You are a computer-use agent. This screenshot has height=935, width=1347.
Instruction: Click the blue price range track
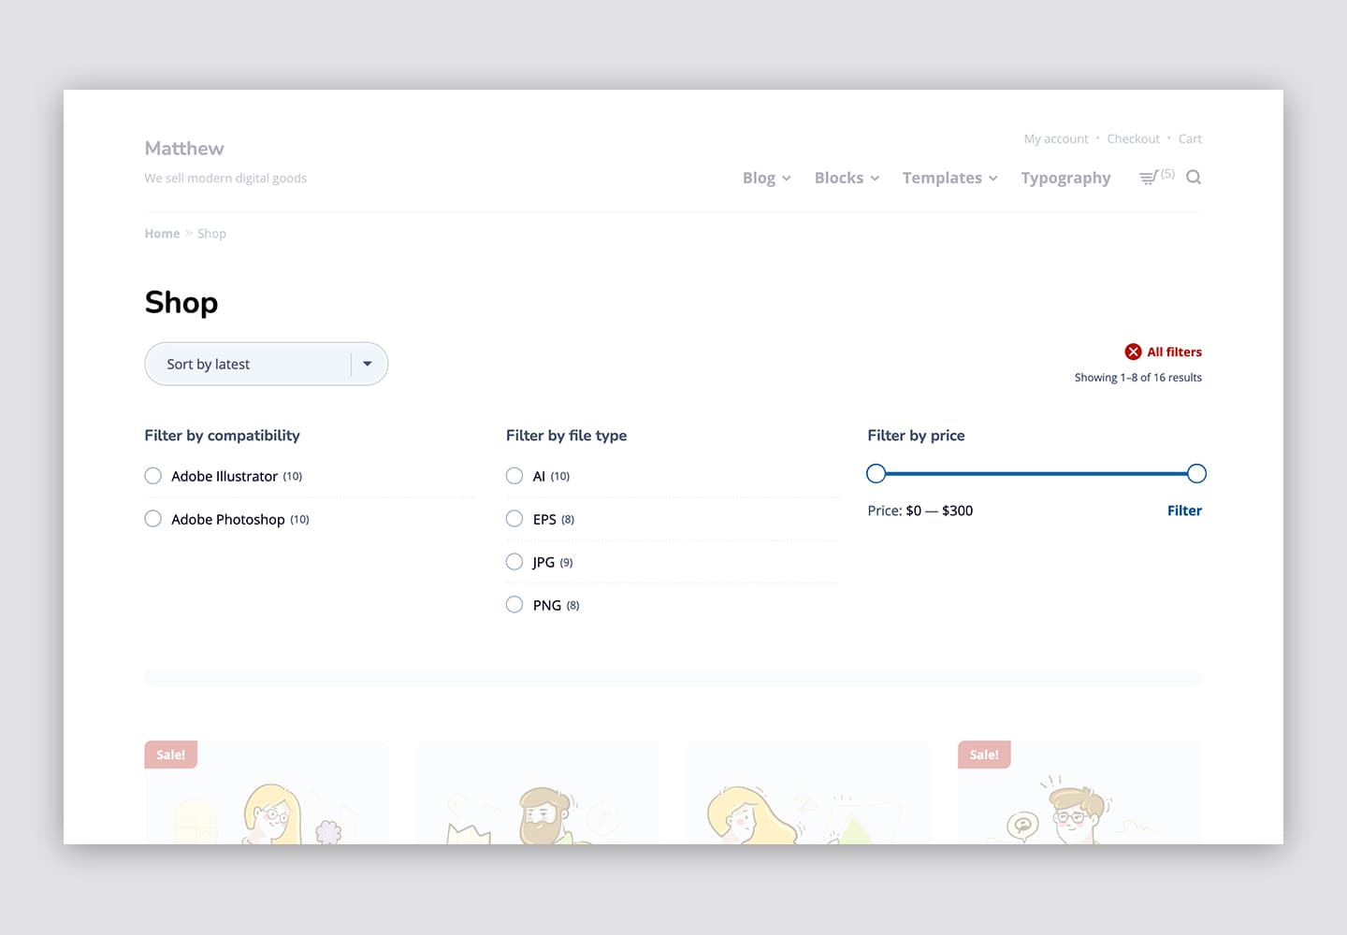click(x=1036, y=474)
